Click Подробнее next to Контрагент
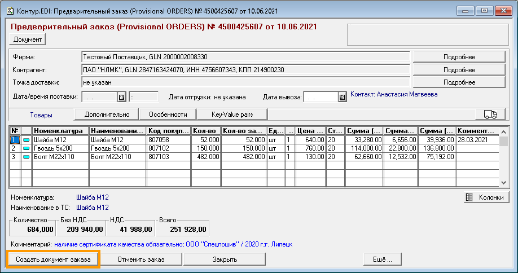The image size is (518, 273). tap(459, 69)
